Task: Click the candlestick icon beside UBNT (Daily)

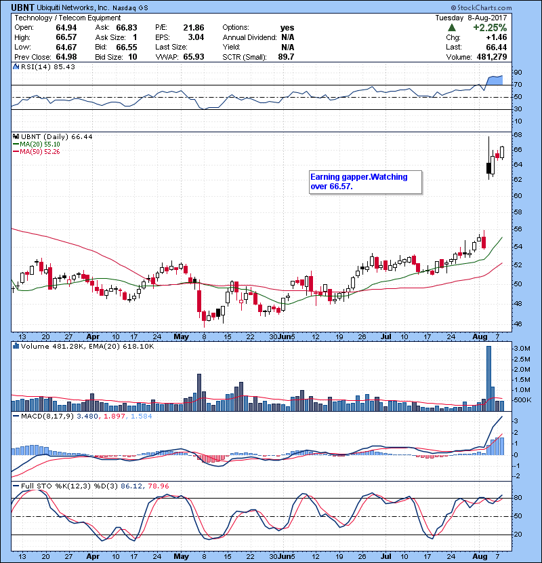Action: tap(16, 136)
